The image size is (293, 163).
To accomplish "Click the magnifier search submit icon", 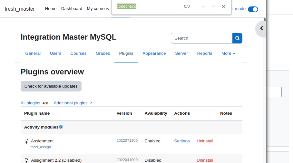I will pos(237,38).
